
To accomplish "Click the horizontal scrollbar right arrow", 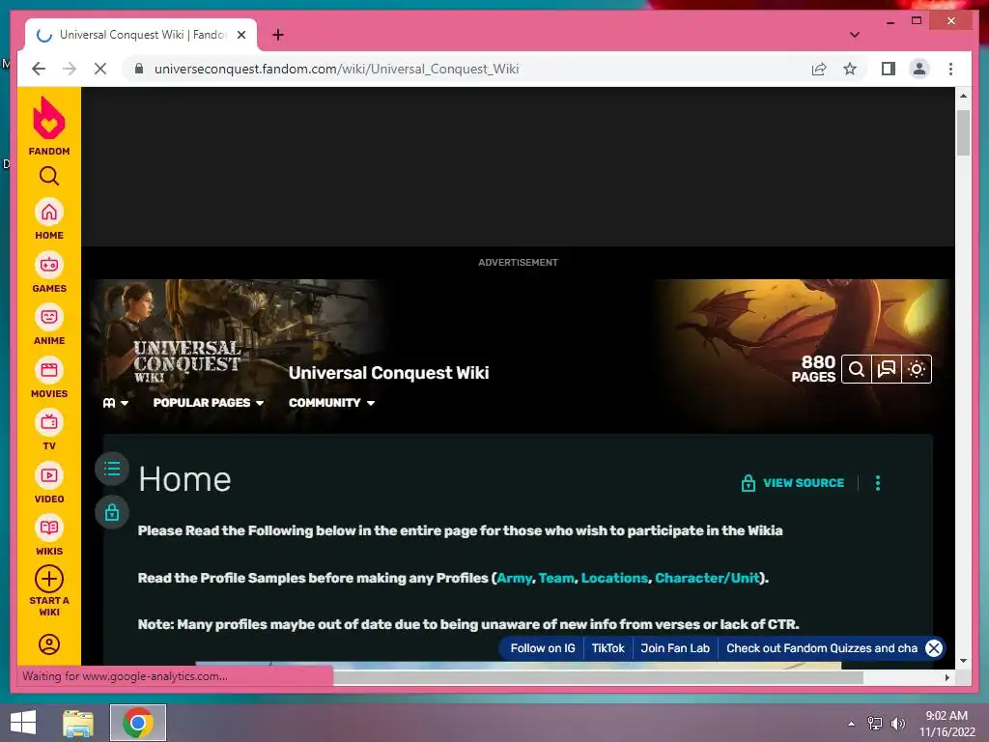I will pos(947,677).
